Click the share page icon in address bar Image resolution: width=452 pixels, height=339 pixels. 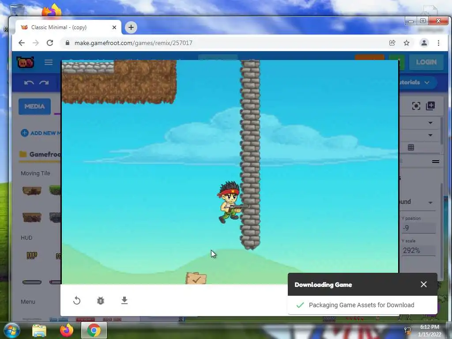(392, 43)
